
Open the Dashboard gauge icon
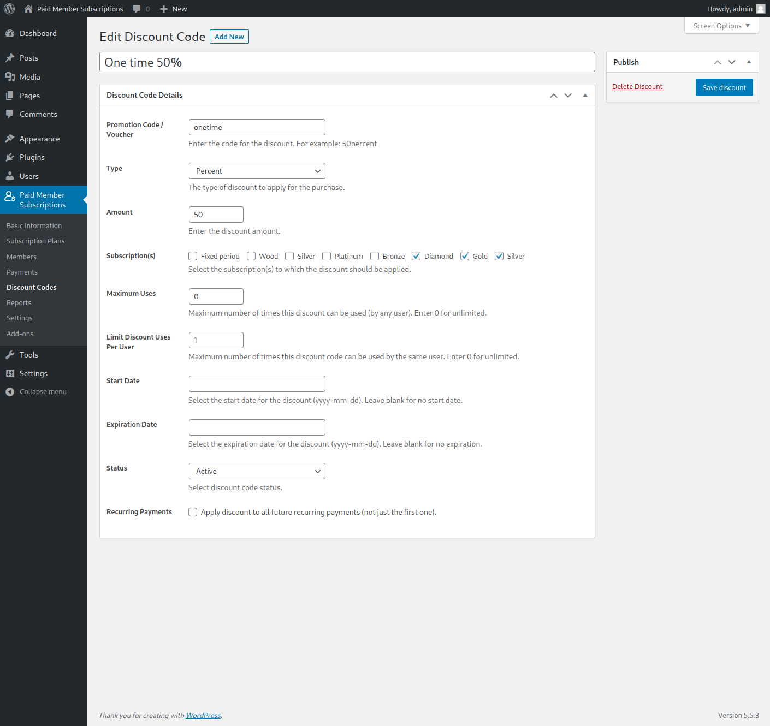click(x=10, y=33)
